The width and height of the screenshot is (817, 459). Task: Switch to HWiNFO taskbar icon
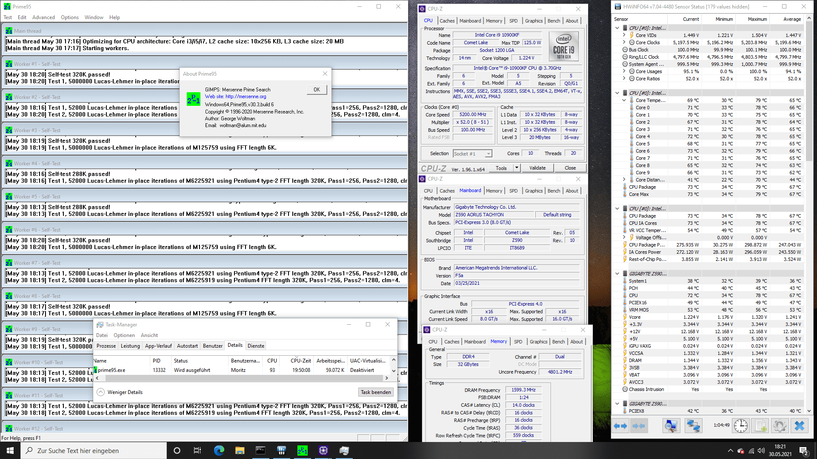click(281, 450)
